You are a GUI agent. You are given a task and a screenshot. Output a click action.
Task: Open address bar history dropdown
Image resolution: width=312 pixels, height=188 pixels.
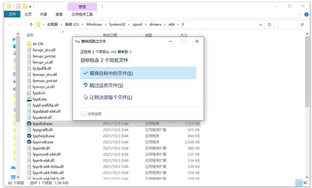(x=260, y=25)
